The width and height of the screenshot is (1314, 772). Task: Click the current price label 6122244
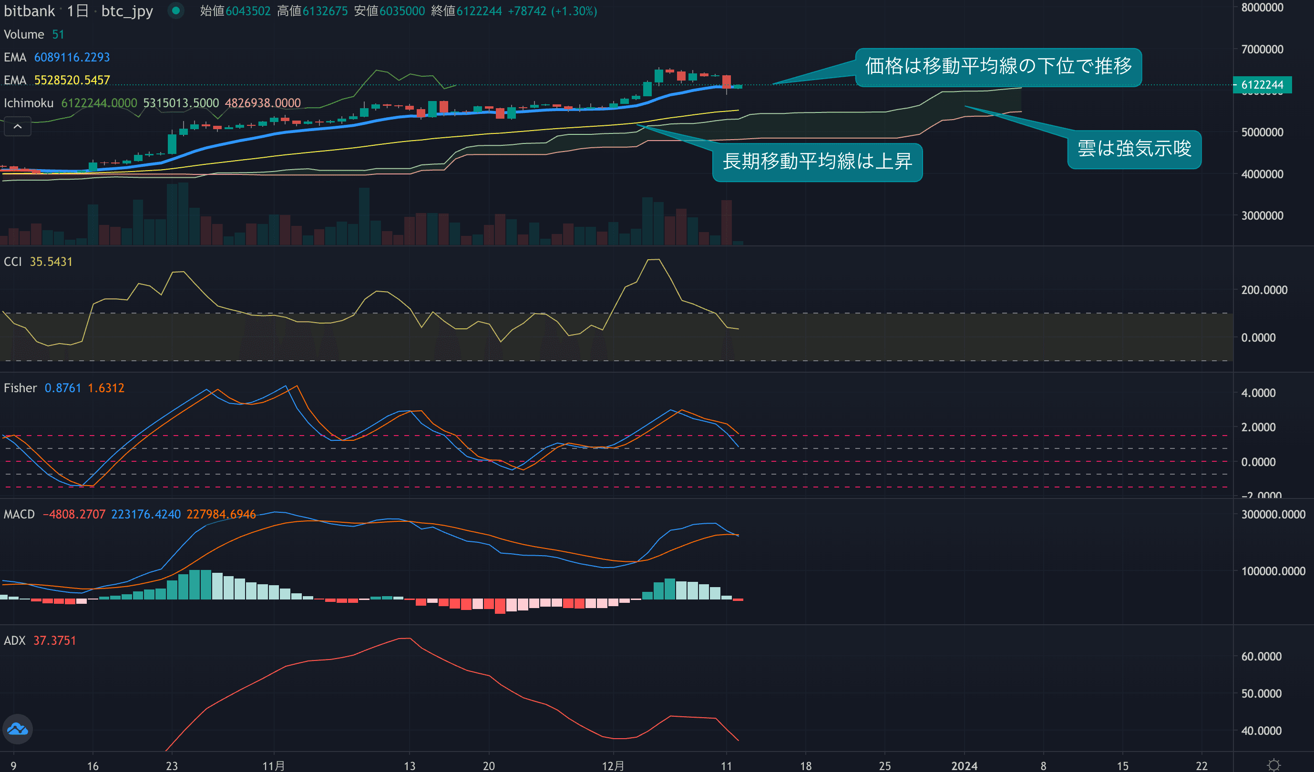point(1262,84)
